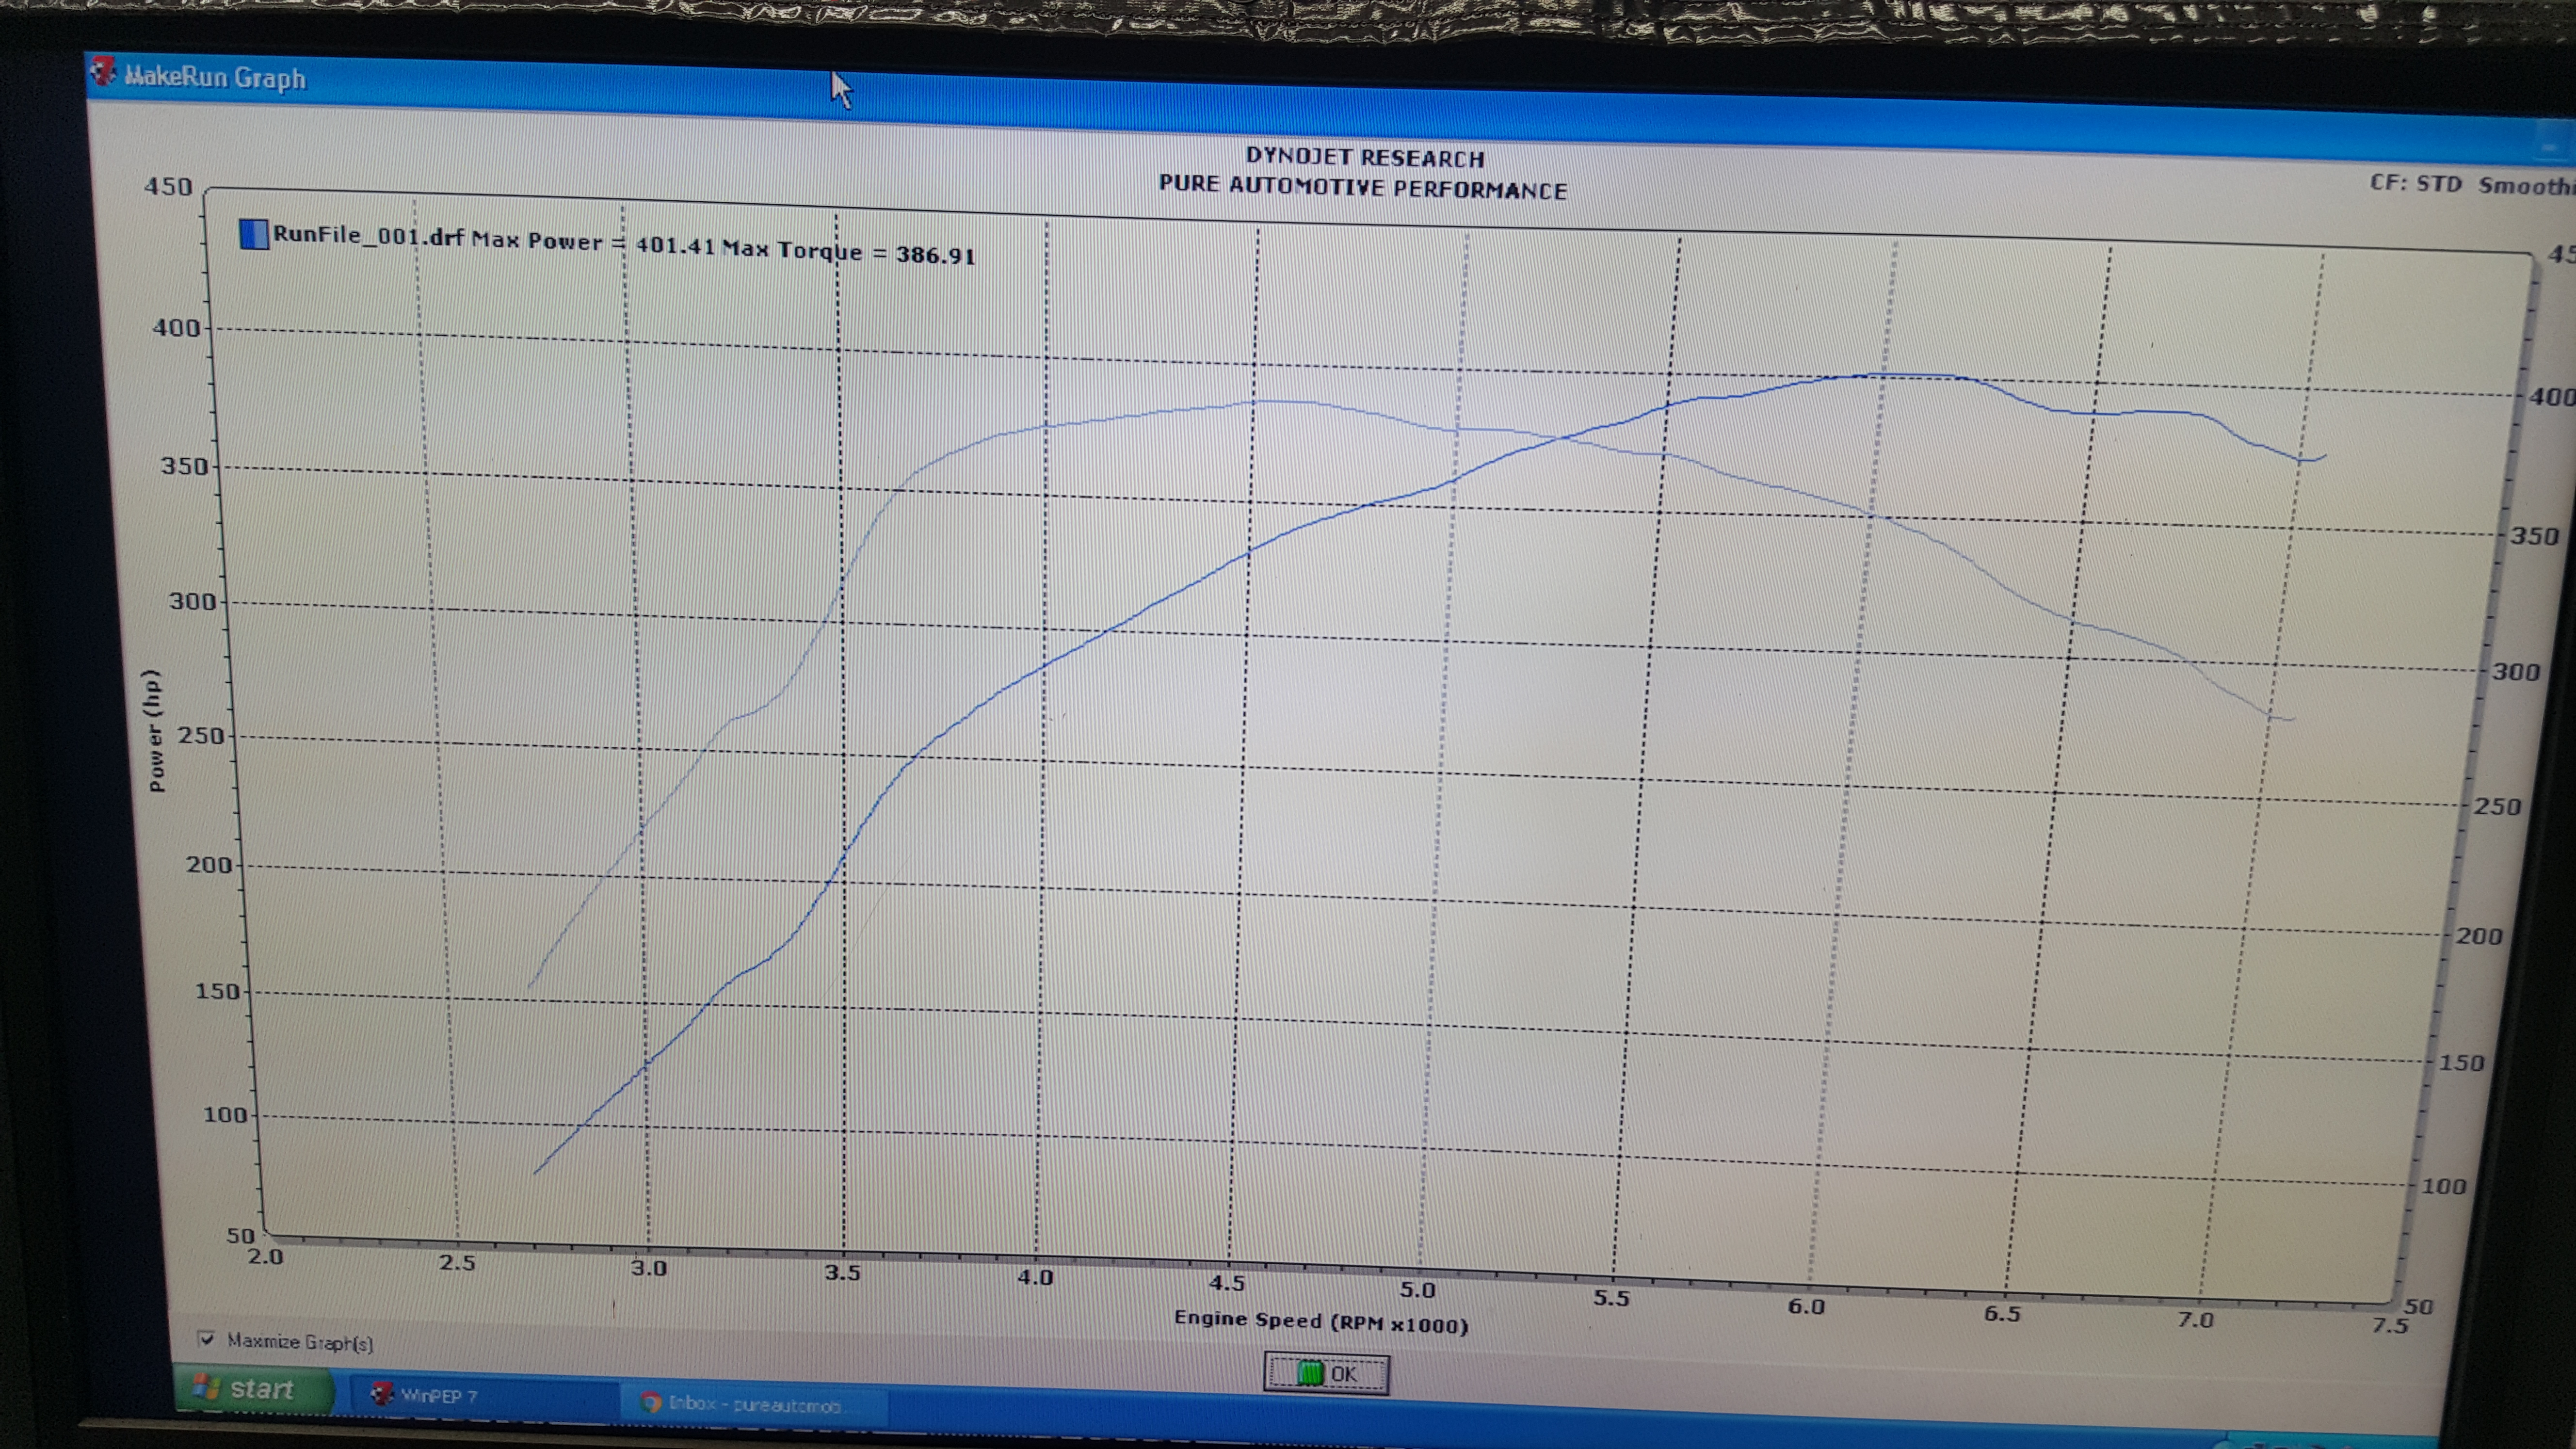Screen dimensions: 2576x1449
Task: Click the 4.5 tick on RPM axis
Action: [x=1227, y=1283]
